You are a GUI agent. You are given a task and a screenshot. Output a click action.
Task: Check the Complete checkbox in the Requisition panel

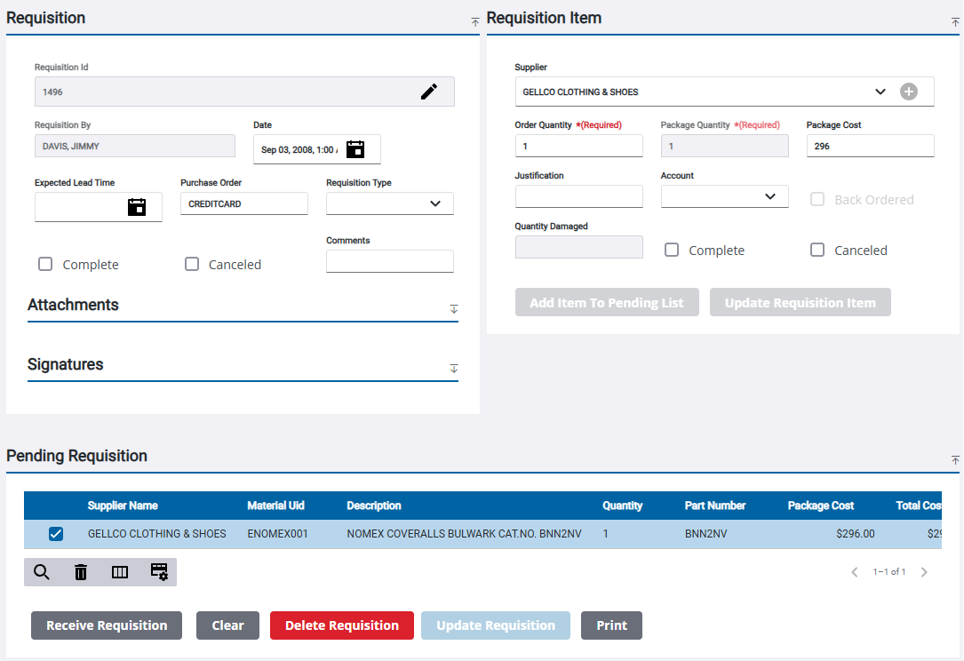tap(45, 264)
